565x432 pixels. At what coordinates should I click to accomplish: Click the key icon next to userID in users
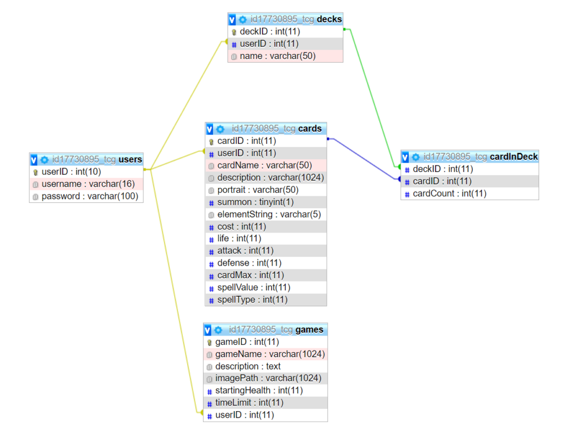coord(35,171)
